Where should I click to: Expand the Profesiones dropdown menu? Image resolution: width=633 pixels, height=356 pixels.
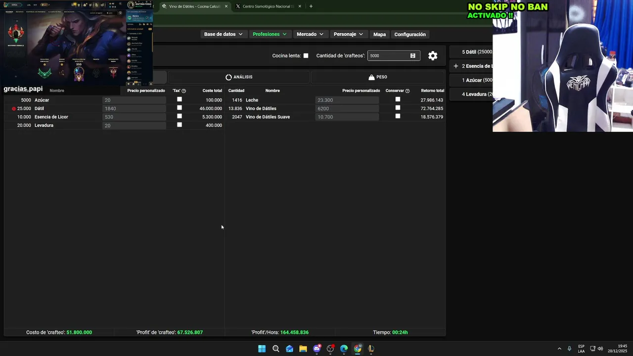click(x=270, y=34)
